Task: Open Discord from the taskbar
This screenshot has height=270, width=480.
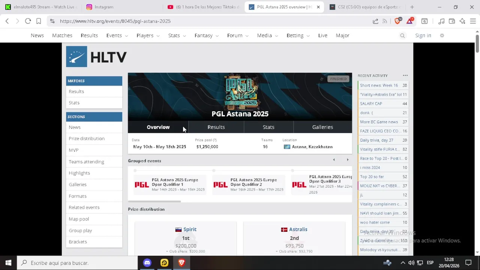Action: click(x=147, y=263)
